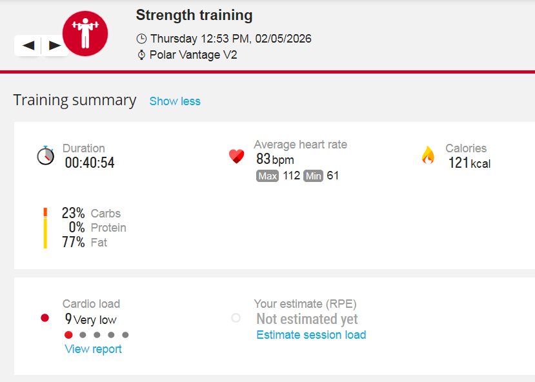535x382 pixels.
Task: Click the fifth gray cardio load dot
Action: coord(125,335)
